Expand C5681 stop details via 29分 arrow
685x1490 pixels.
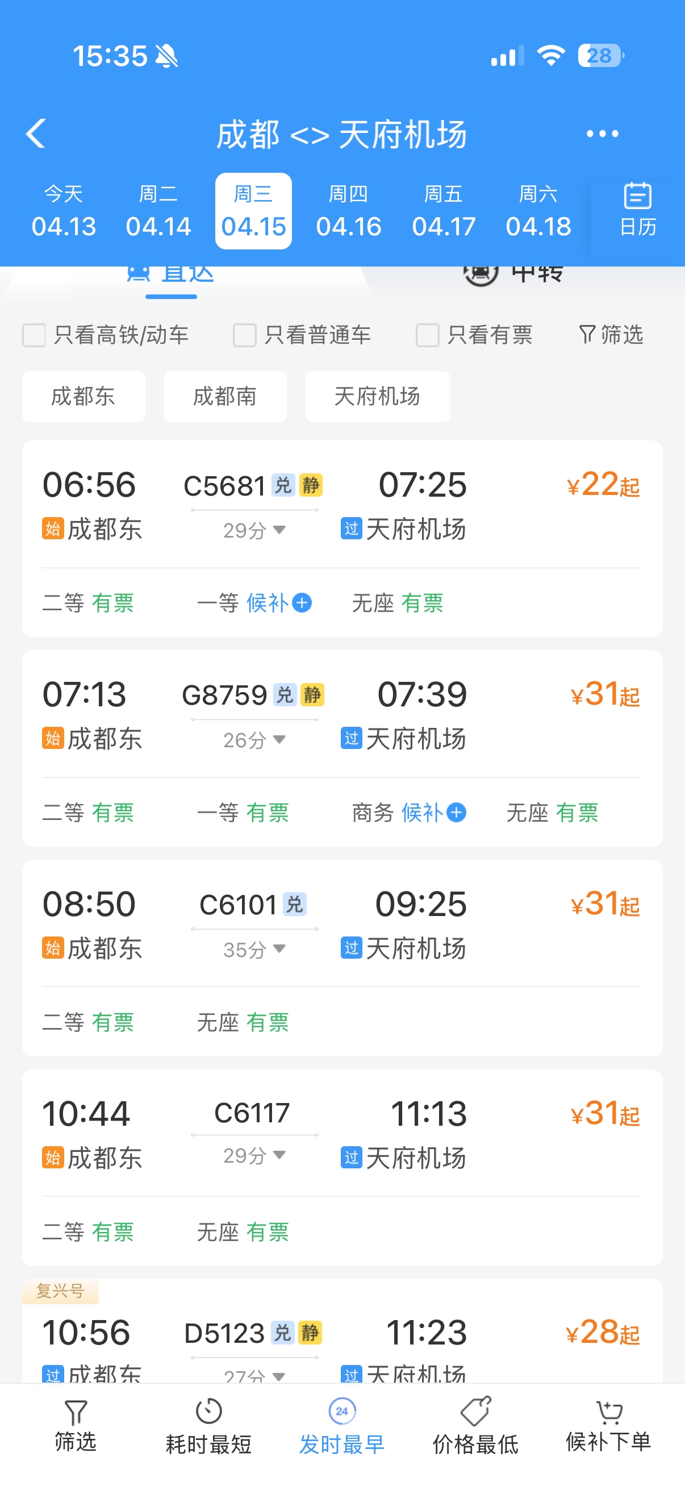click(279, 529)
